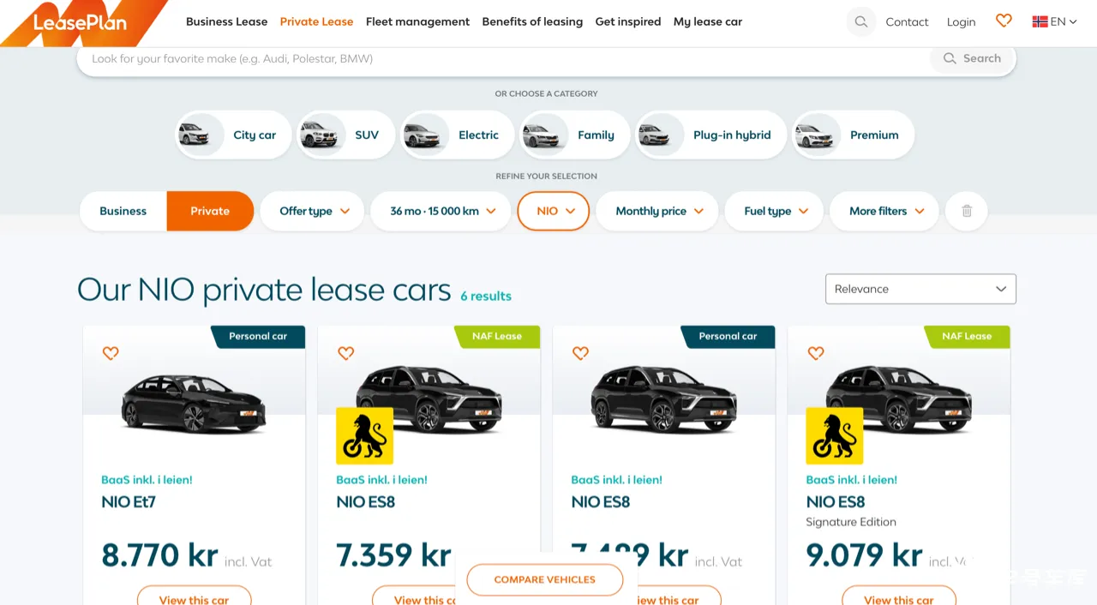The height and width of the screenshot is (605, 1097).
Task: Open favorites via header heart icon
Action: [x=1004, y=21]
